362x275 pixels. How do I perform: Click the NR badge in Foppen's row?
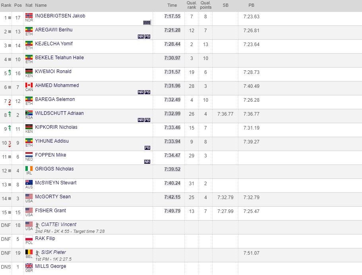click(147, 162)
